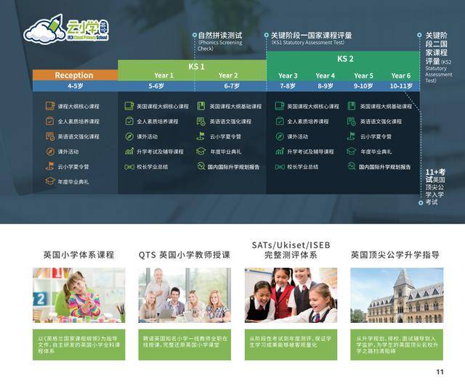Click the graduation cap icon in Reception column
Screen dimensions: 465x391
50,181
